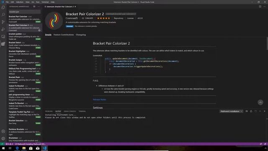Viewport: 268px width, 151px height.
Task: Open the Help menu
Action: 52,2
